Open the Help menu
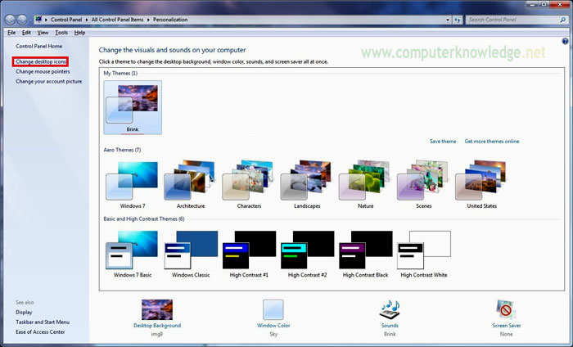This screenshot has height=347, width=573. (x=79, y=33)
